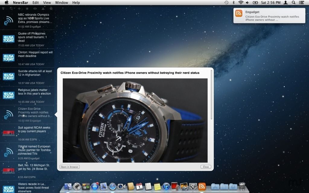309x193 pixels.
Task: Open Launchpad from the Dock
Action: coord(77,186)
